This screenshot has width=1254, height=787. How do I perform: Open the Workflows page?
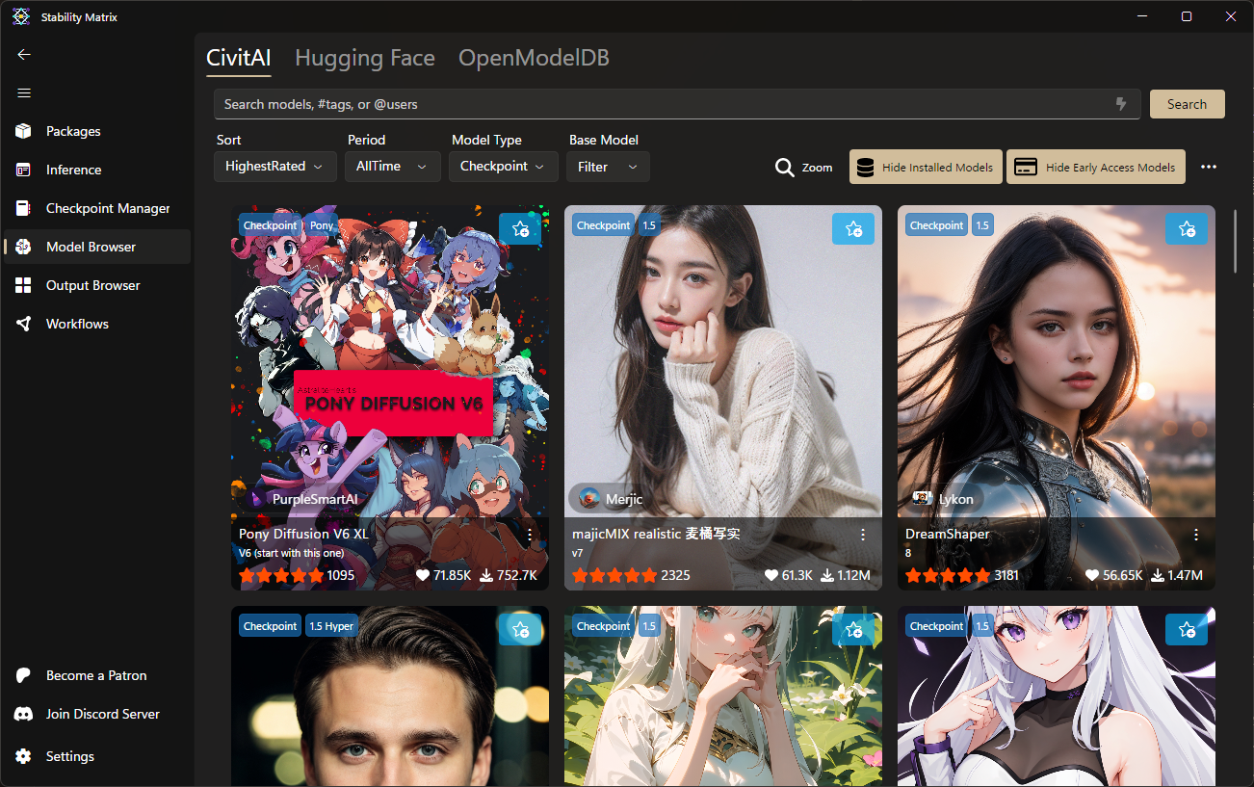[96, 324]
